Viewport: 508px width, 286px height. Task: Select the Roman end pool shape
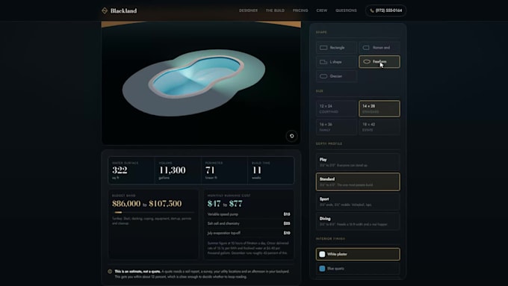click(x=380, y=48)
